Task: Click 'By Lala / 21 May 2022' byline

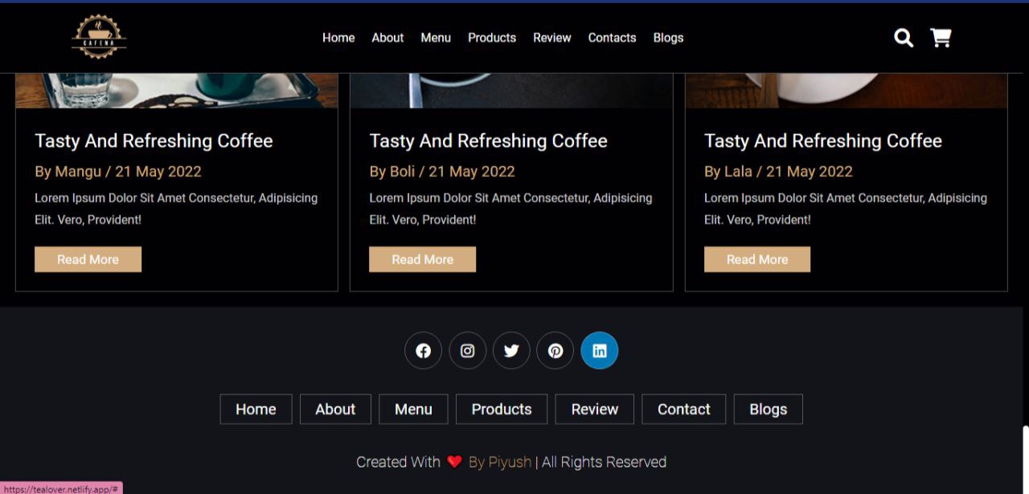Action: [778, 171]
